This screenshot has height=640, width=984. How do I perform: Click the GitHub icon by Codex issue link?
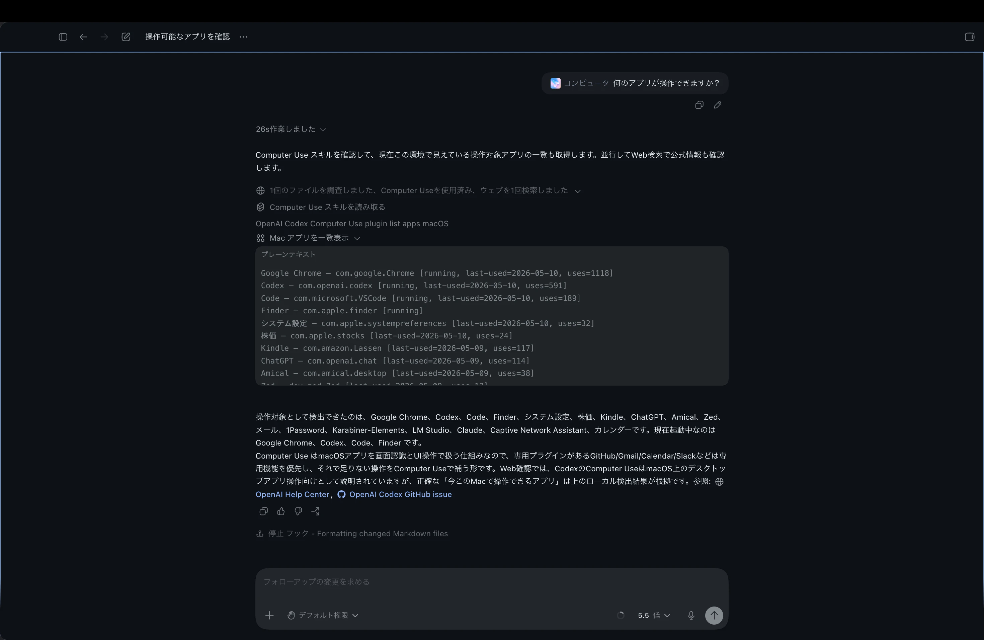[341, 494]
